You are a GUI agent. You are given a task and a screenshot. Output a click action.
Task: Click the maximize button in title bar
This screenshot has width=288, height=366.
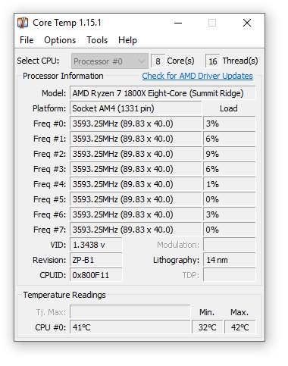click(212, 23)
